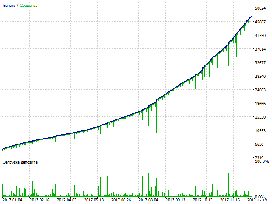Click the 'Загрузка депозита' panel label
This screenshot has width=272, height=204.
pyautogui.click(x=20, y=162)
